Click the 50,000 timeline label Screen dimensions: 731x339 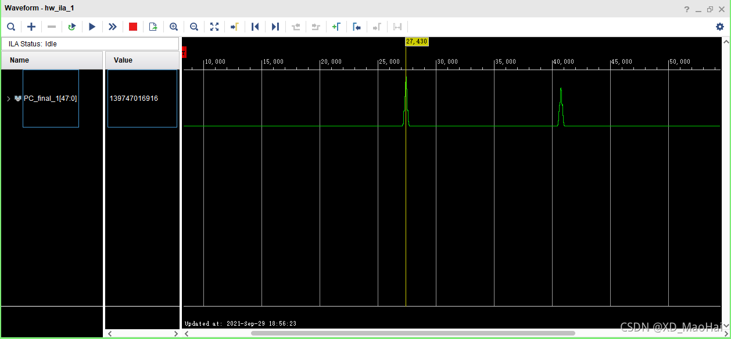[x=680, y=62]
